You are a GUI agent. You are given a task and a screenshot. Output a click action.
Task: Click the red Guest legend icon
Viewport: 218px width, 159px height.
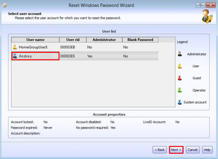click(x=180, y=78)
